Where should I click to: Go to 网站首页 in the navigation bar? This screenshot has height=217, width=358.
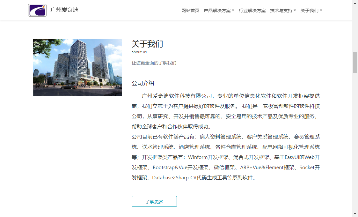pyautogui.click(x=190, y=11)
